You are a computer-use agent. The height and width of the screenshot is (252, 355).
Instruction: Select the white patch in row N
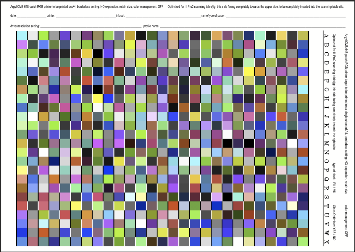pyautogui.click(x=44, y=152)
